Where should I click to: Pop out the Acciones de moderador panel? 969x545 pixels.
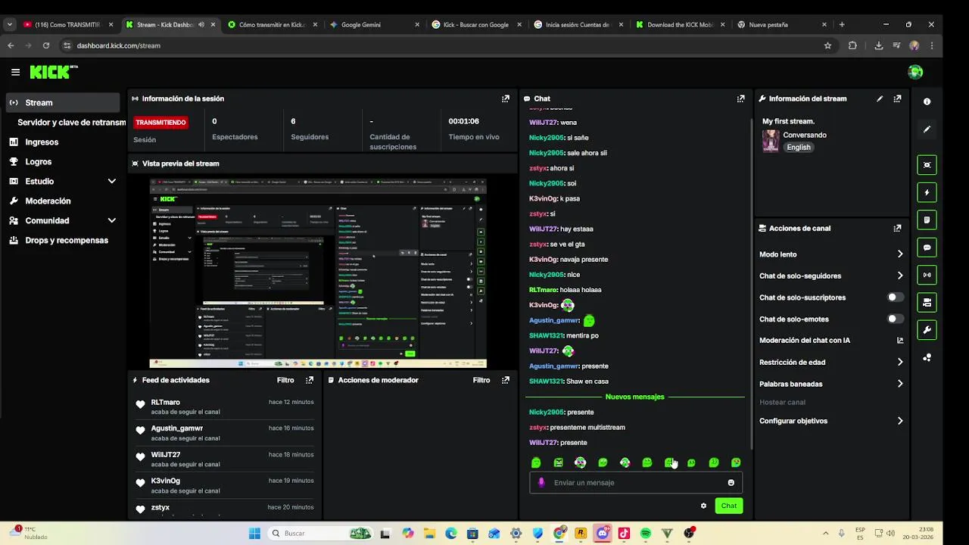[506, 380]
